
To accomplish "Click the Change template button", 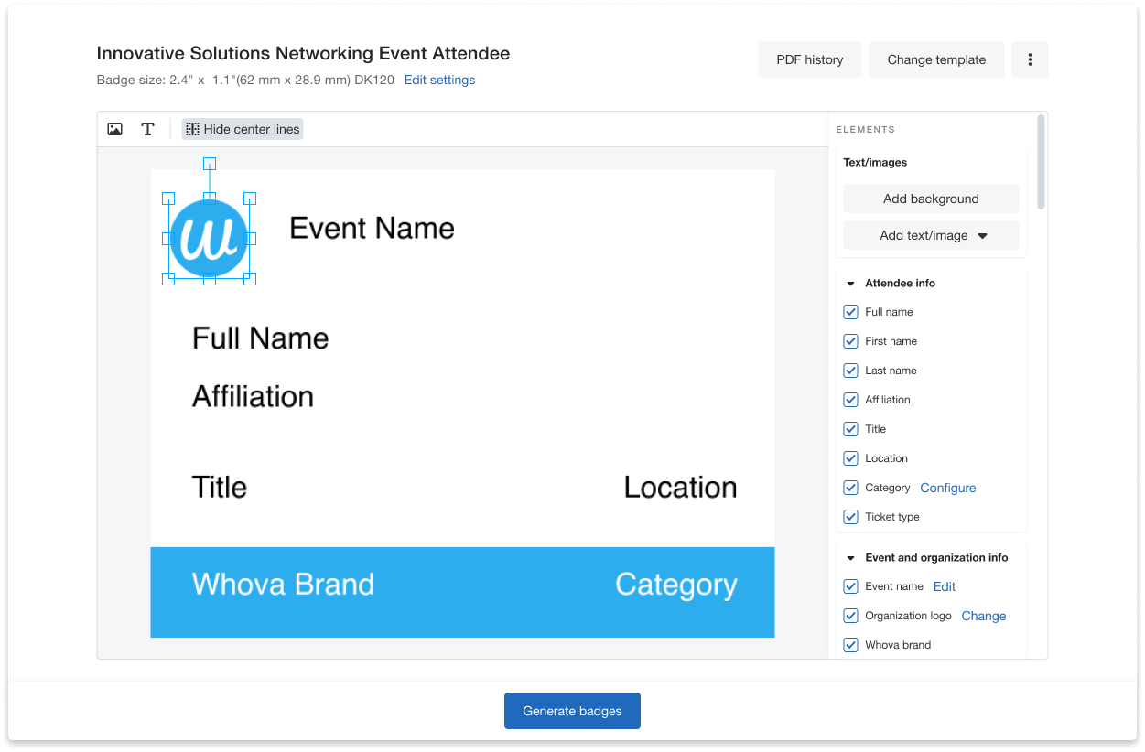I will tap(936, 59).
